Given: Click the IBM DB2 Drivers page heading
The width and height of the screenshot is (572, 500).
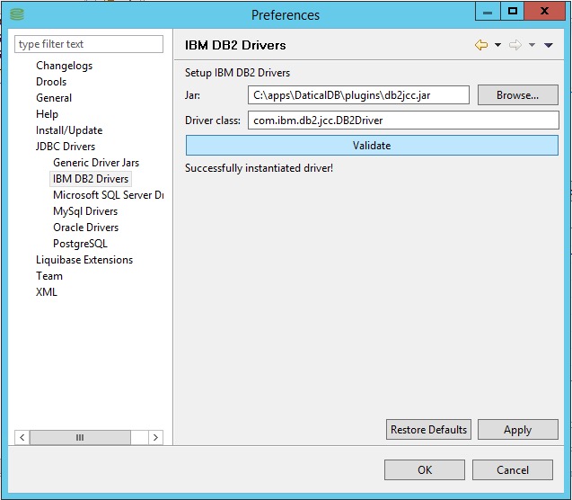Looking at the screenshot, I should click(235, 45).
